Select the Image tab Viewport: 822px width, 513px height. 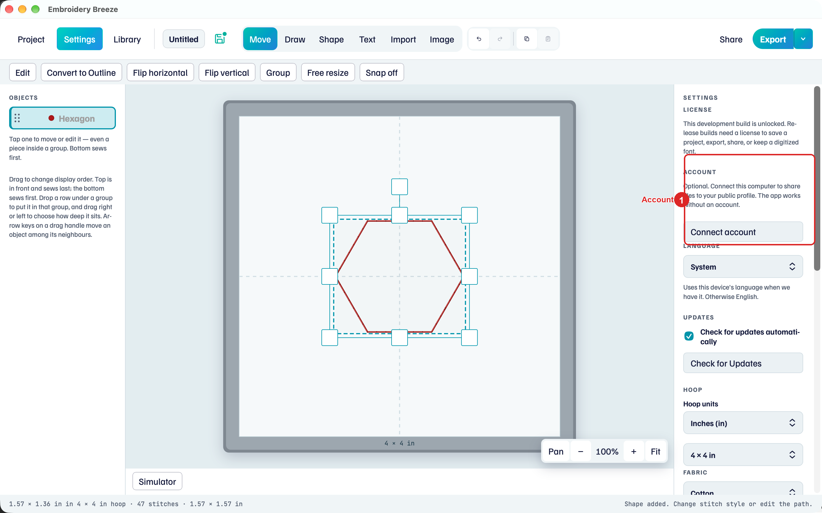(442, 39)
